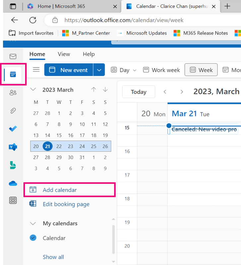Collapse the My calendars section
The image size is (241, 265).
[33, 224]
